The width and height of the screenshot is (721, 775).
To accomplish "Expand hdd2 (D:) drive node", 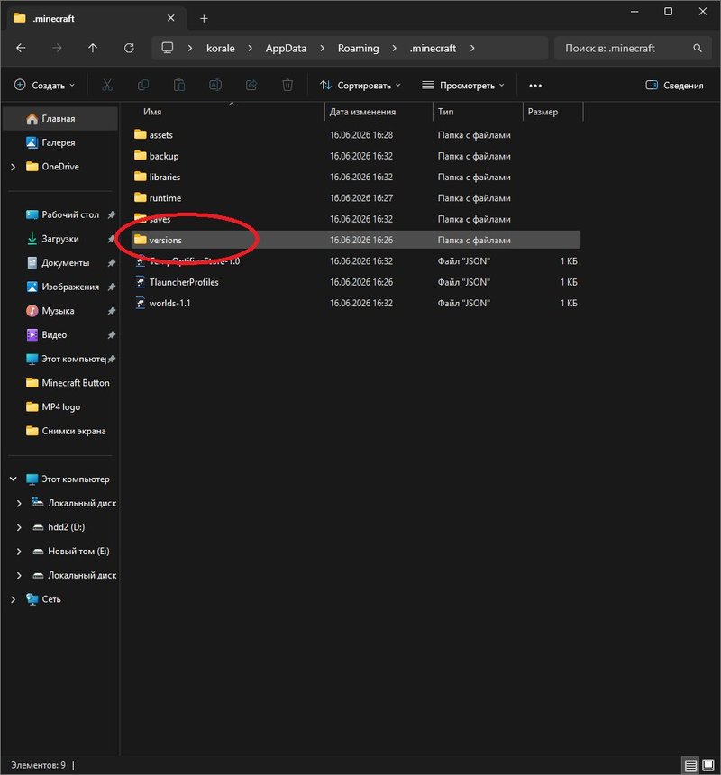I will (19, 527).
